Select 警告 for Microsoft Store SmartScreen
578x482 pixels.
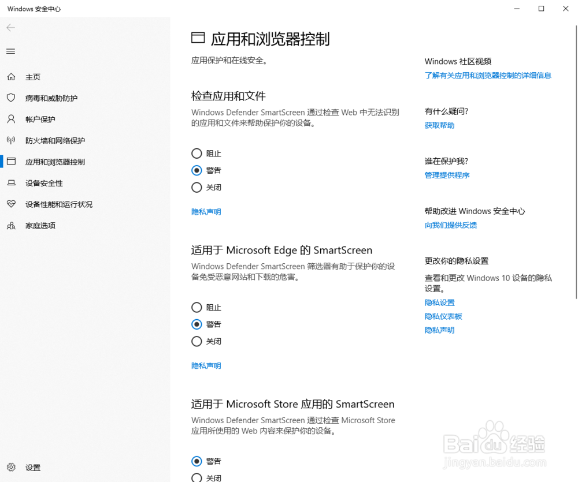[x=197, y=461]
